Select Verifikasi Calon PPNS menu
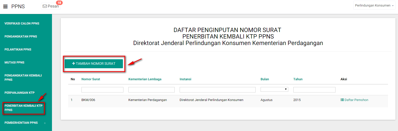Viewport: 398px width, 131px height. pyautogui.click(x=22, y=23)
